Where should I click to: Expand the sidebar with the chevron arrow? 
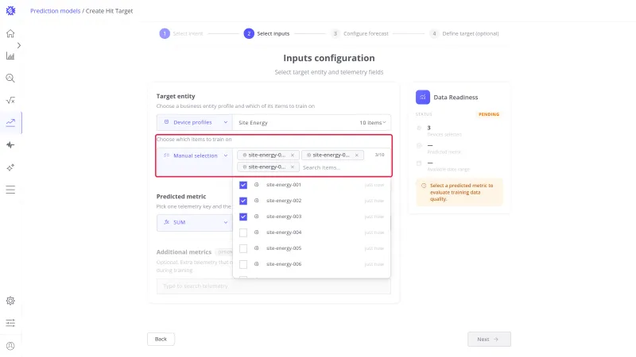(x=18, y=45)
